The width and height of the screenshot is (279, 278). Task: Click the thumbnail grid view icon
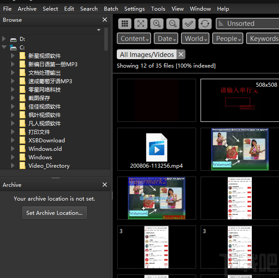click(x=125, y=24)
